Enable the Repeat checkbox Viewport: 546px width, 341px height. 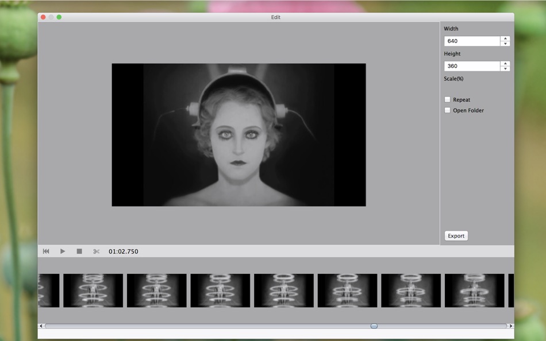pyautogui.click(x=448, y=99)
